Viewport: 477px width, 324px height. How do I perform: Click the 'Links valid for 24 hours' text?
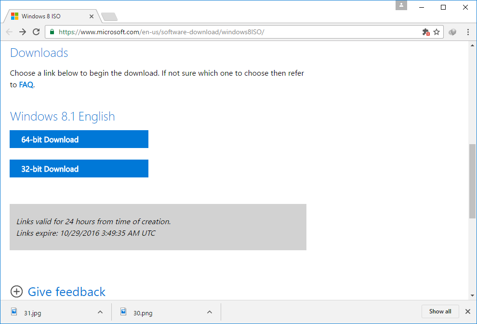[x=93, y=222]
